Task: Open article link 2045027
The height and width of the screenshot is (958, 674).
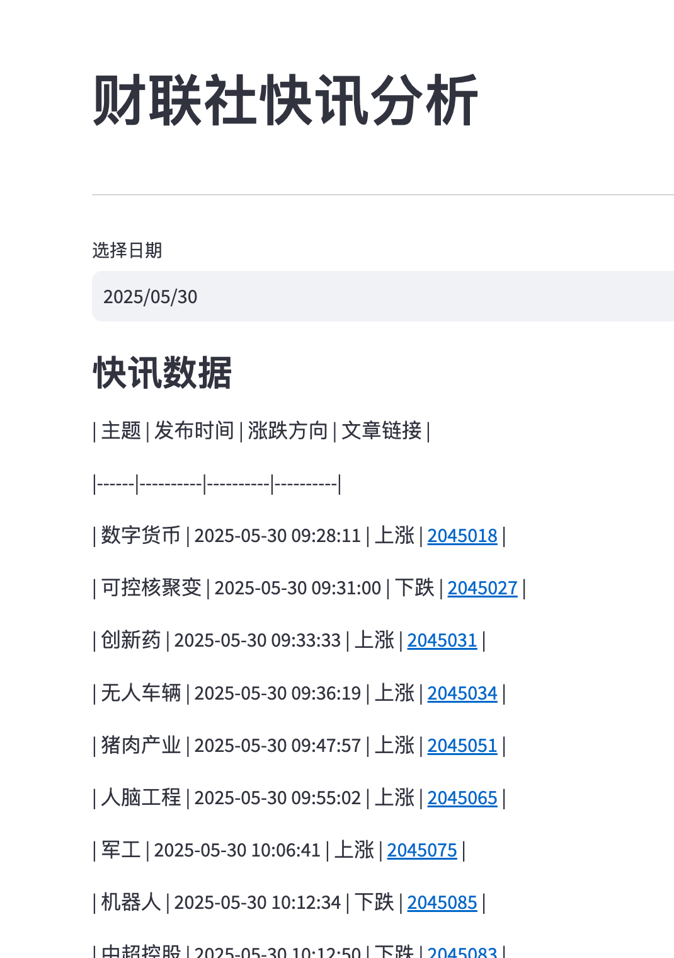Action: [x=483, y=588]
